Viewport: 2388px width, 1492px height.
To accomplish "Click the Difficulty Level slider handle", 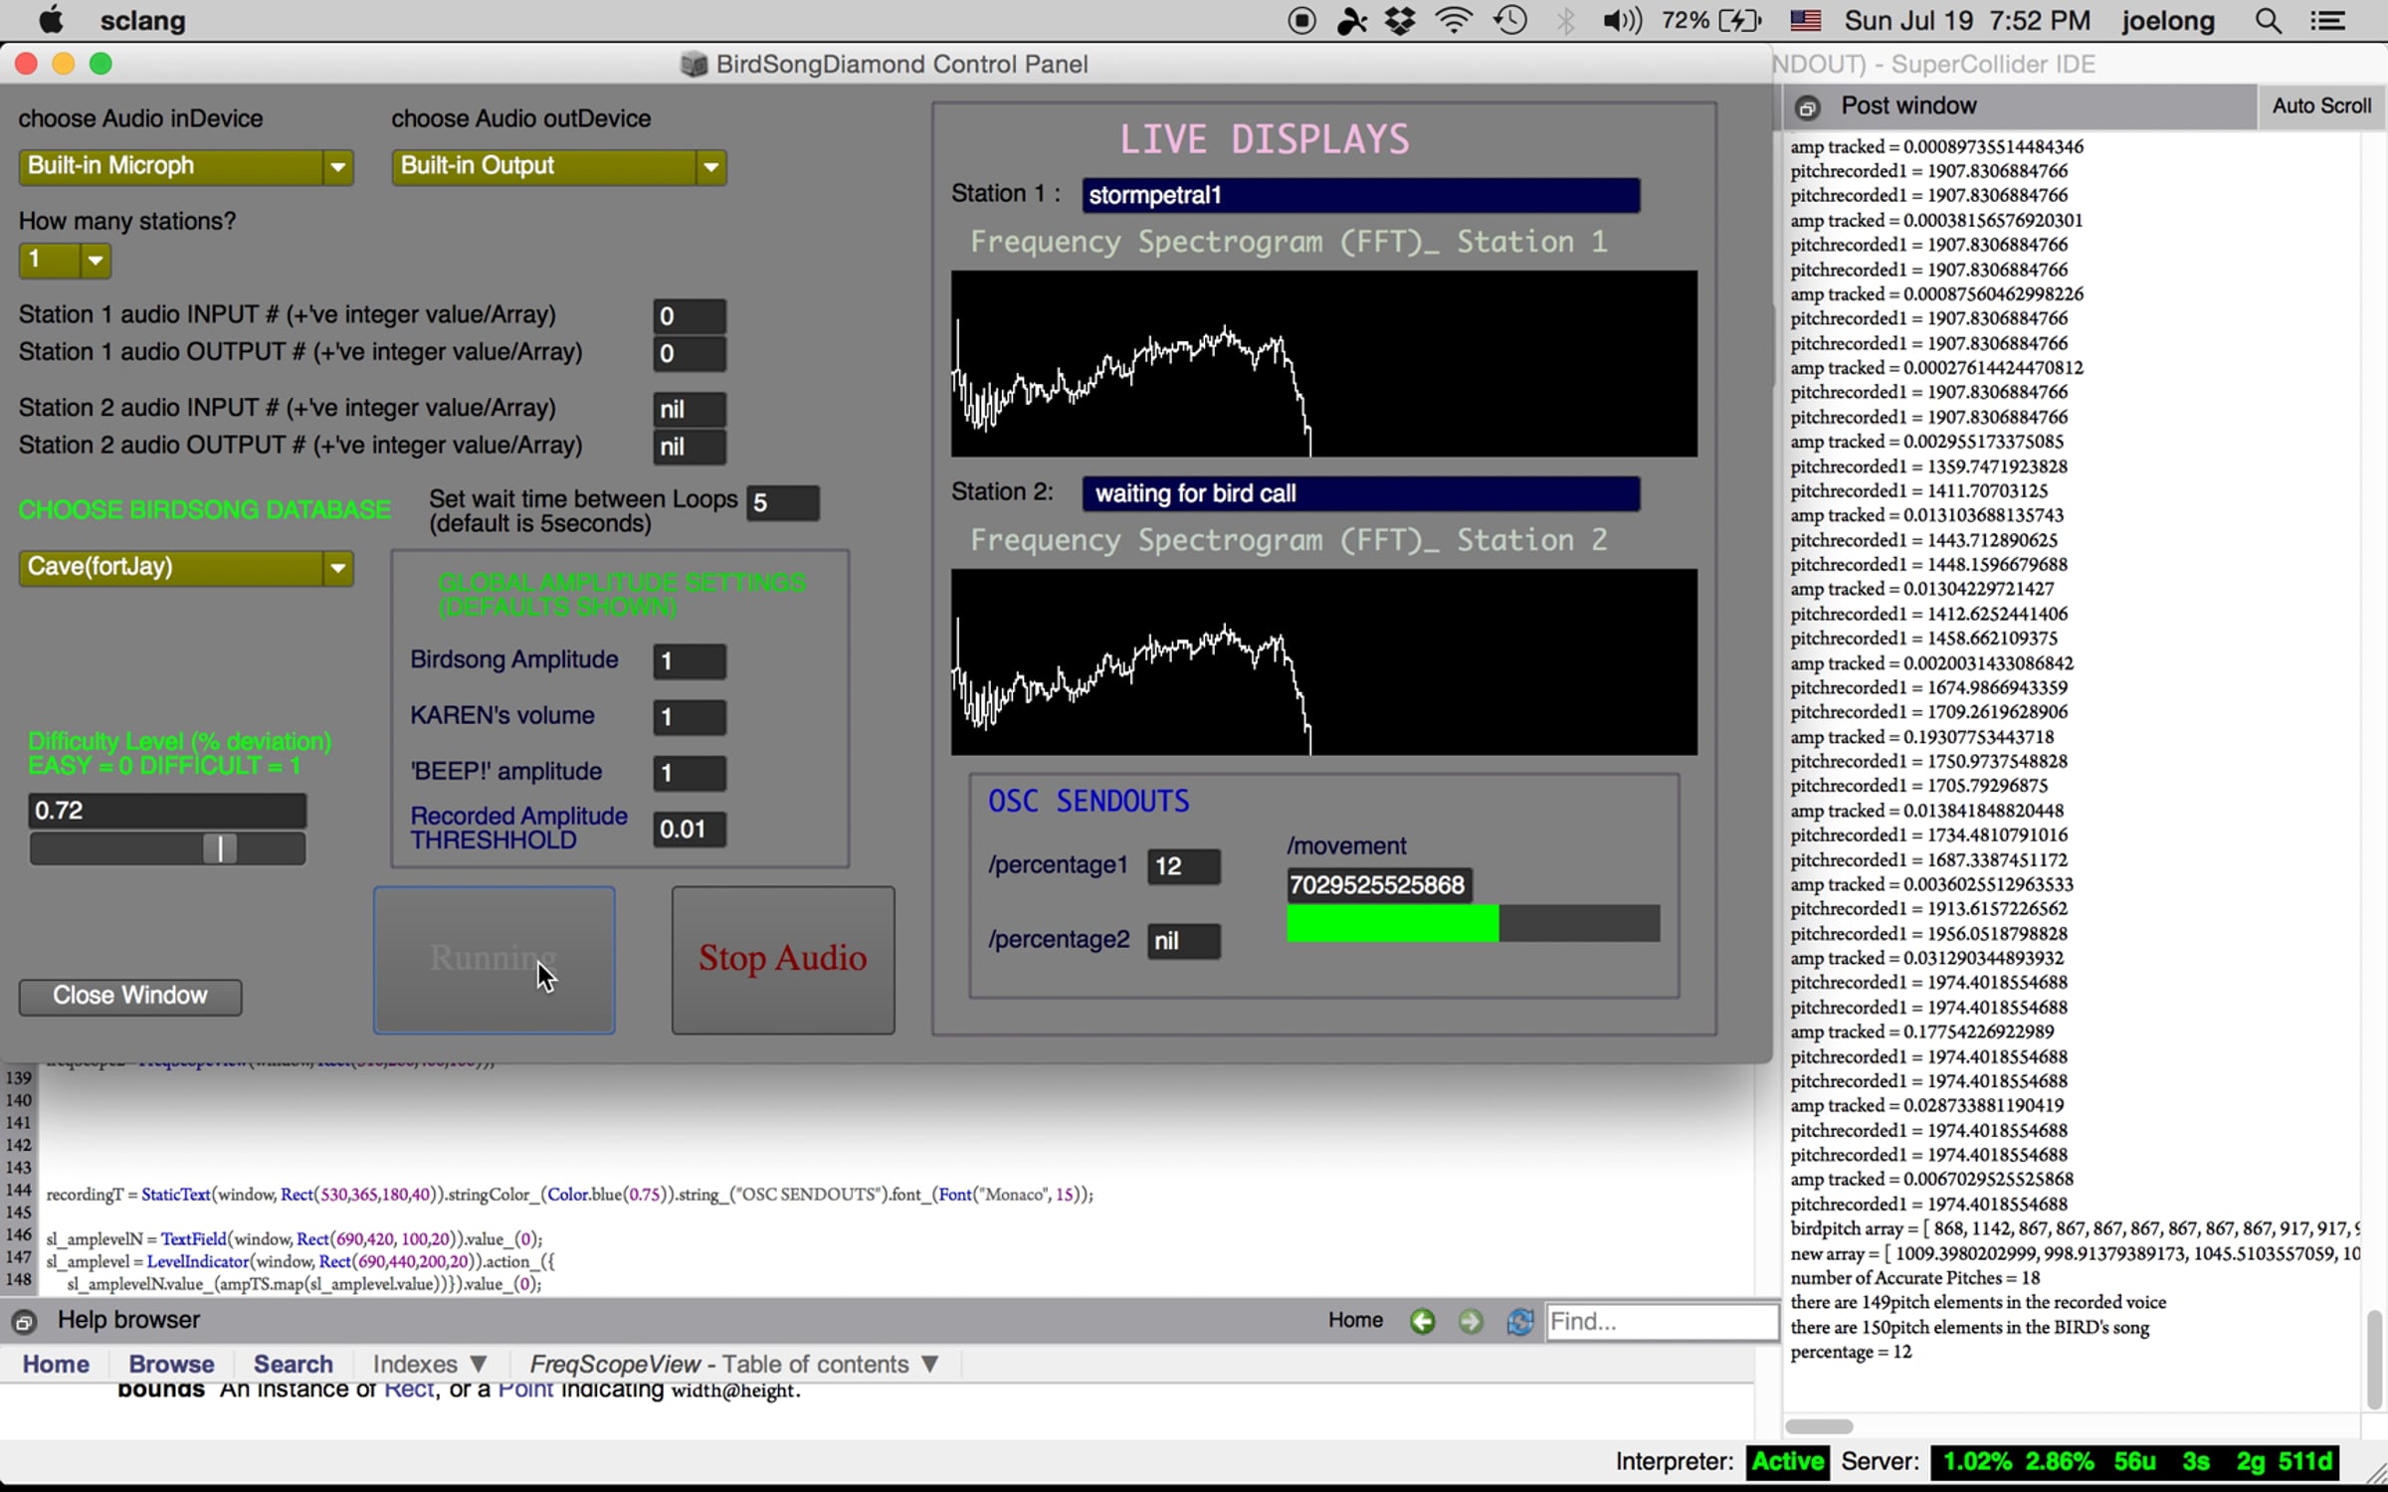I will (220, 848).
